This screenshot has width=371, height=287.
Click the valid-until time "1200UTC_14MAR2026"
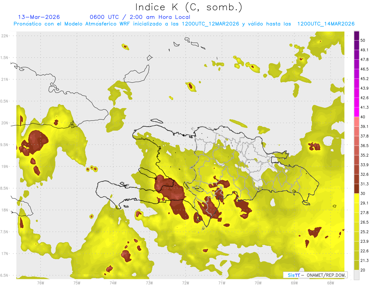pos(326,24)
